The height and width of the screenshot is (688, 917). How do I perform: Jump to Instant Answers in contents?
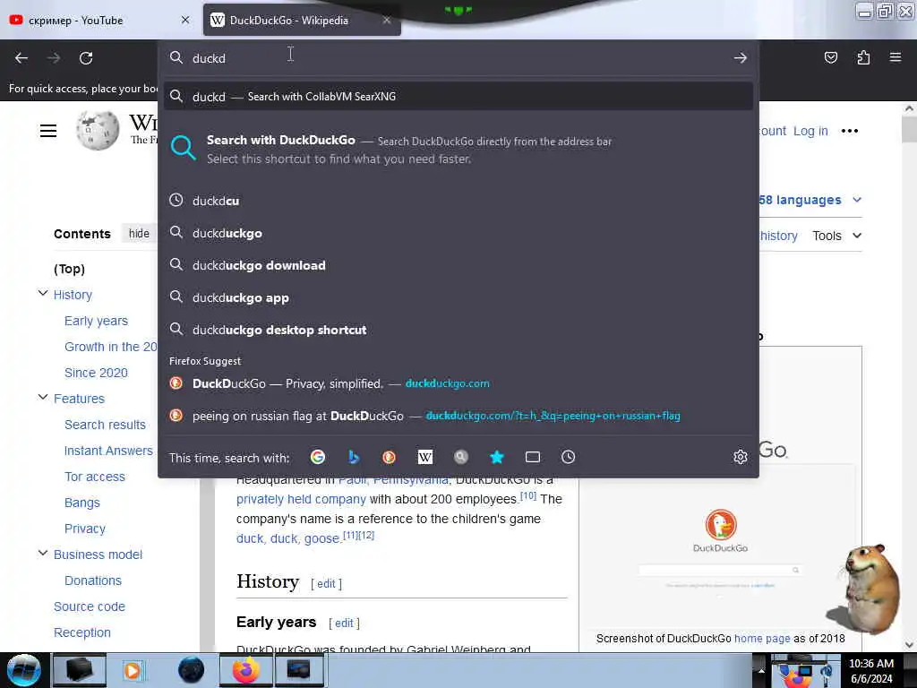pos(108,451)
